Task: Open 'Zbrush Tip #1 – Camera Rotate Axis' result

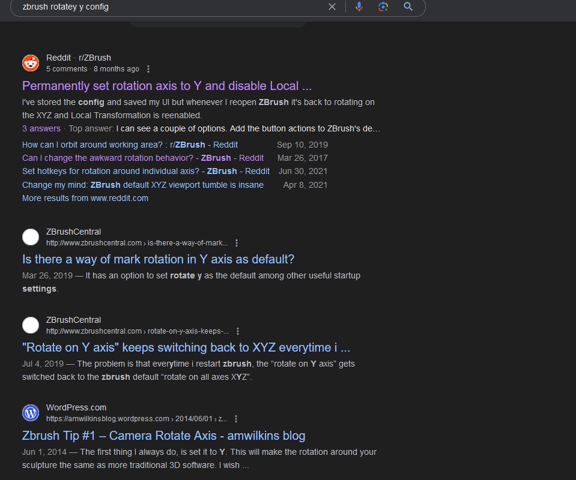Action: tap(163, 436)
